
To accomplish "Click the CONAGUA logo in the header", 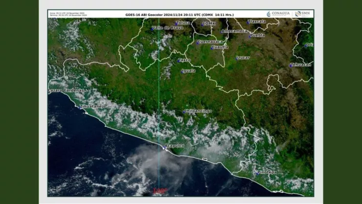I will tap(278, 14).
